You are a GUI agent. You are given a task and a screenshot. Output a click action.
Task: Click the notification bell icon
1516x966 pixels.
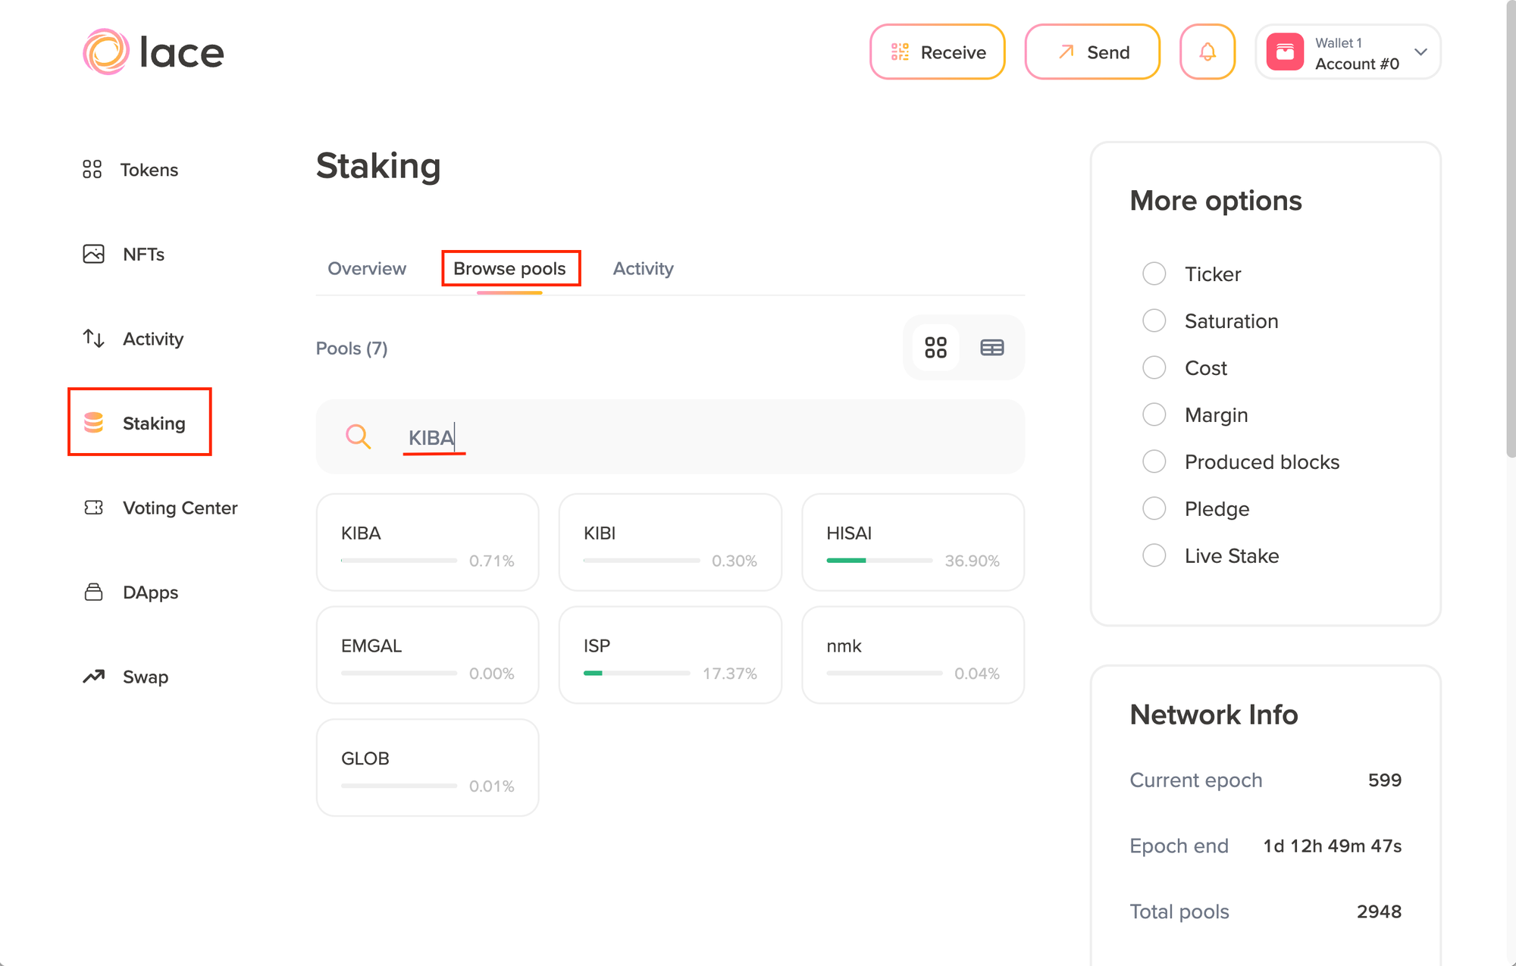[1207, 52]
